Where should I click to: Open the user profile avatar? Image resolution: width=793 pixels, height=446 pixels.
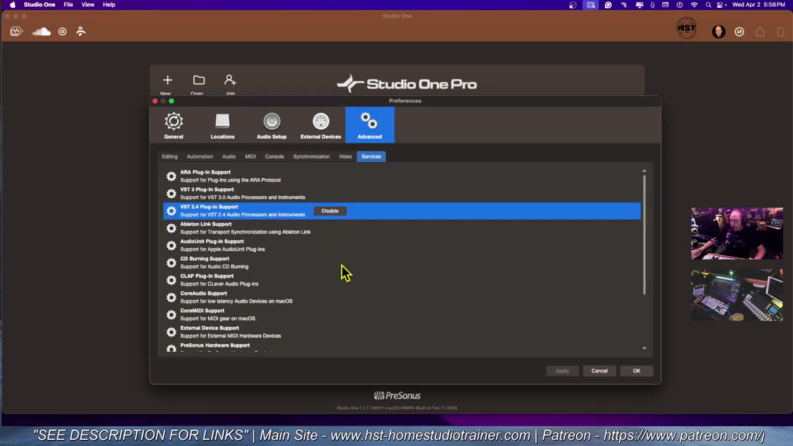[719, 32]
